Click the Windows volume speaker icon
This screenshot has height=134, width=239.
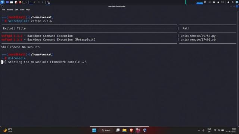[219, 130]
